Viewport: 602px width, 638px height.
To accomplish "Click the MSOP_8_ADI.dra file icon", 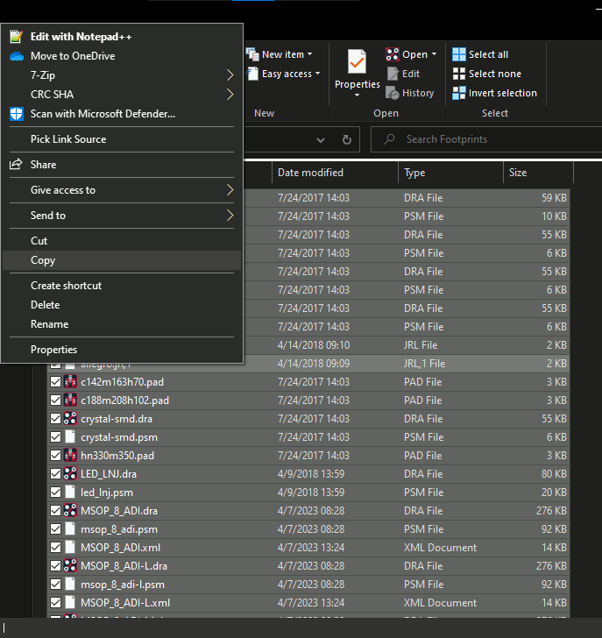I will (70, 511).
